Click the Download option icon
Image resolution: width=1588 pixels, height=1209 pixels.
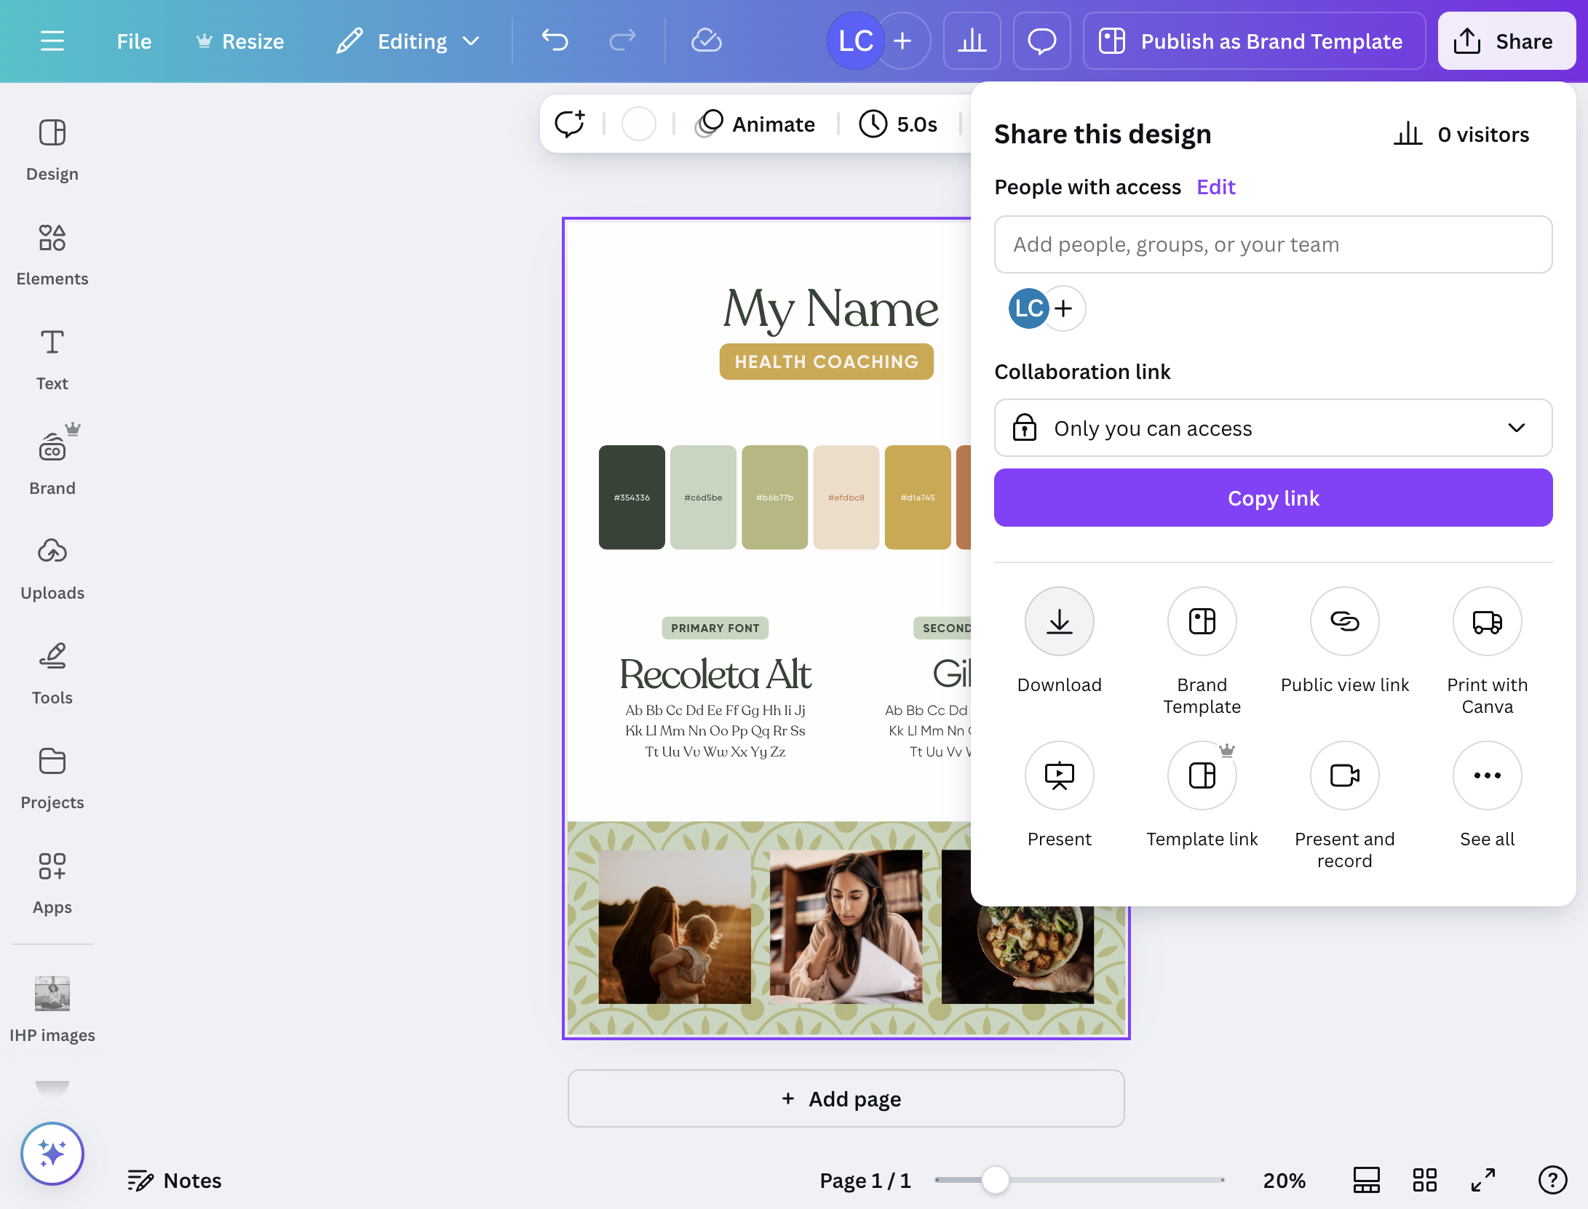click(1060, 621)
